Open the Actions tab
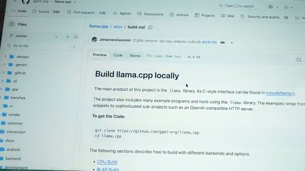The image size is (305, 171). click(179, 15)
